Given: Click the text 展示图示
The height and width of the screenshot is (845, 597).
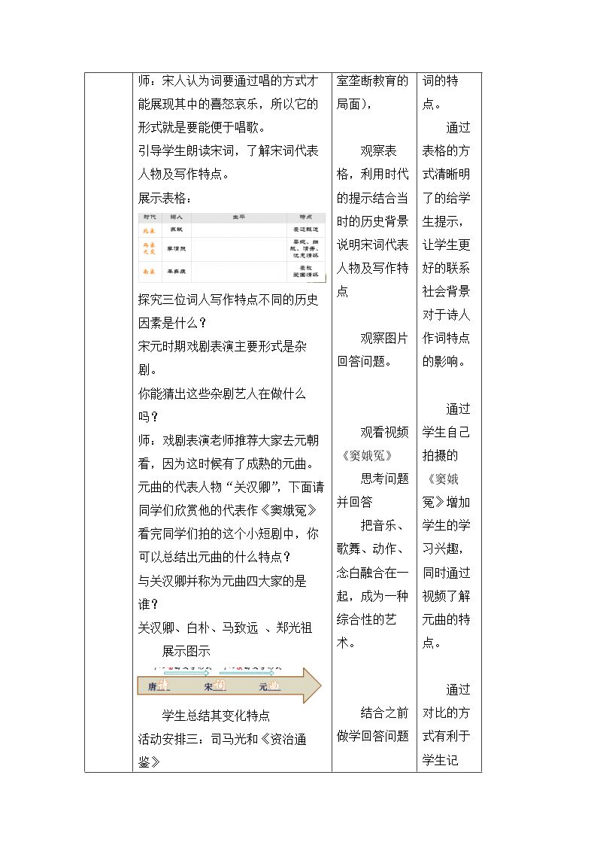Looking at the screenshot, I should [186, 651].
